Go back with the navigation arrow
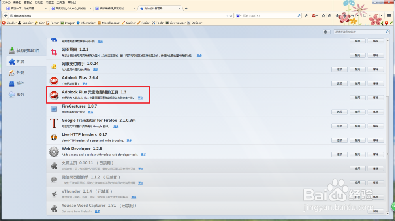 [6, 16]
